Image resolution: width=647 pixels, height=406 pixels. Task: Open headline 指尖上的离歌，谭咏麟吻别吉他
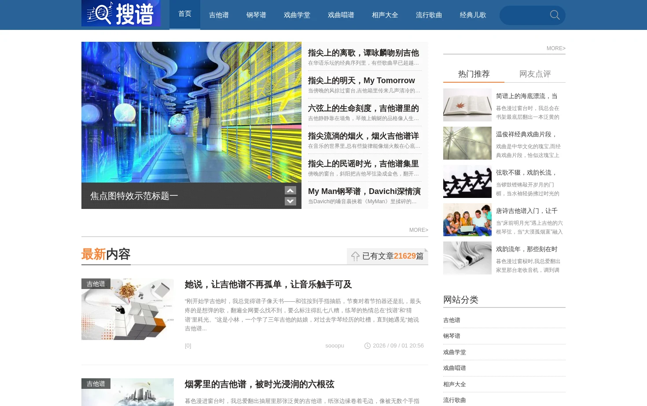coord(364,53)
